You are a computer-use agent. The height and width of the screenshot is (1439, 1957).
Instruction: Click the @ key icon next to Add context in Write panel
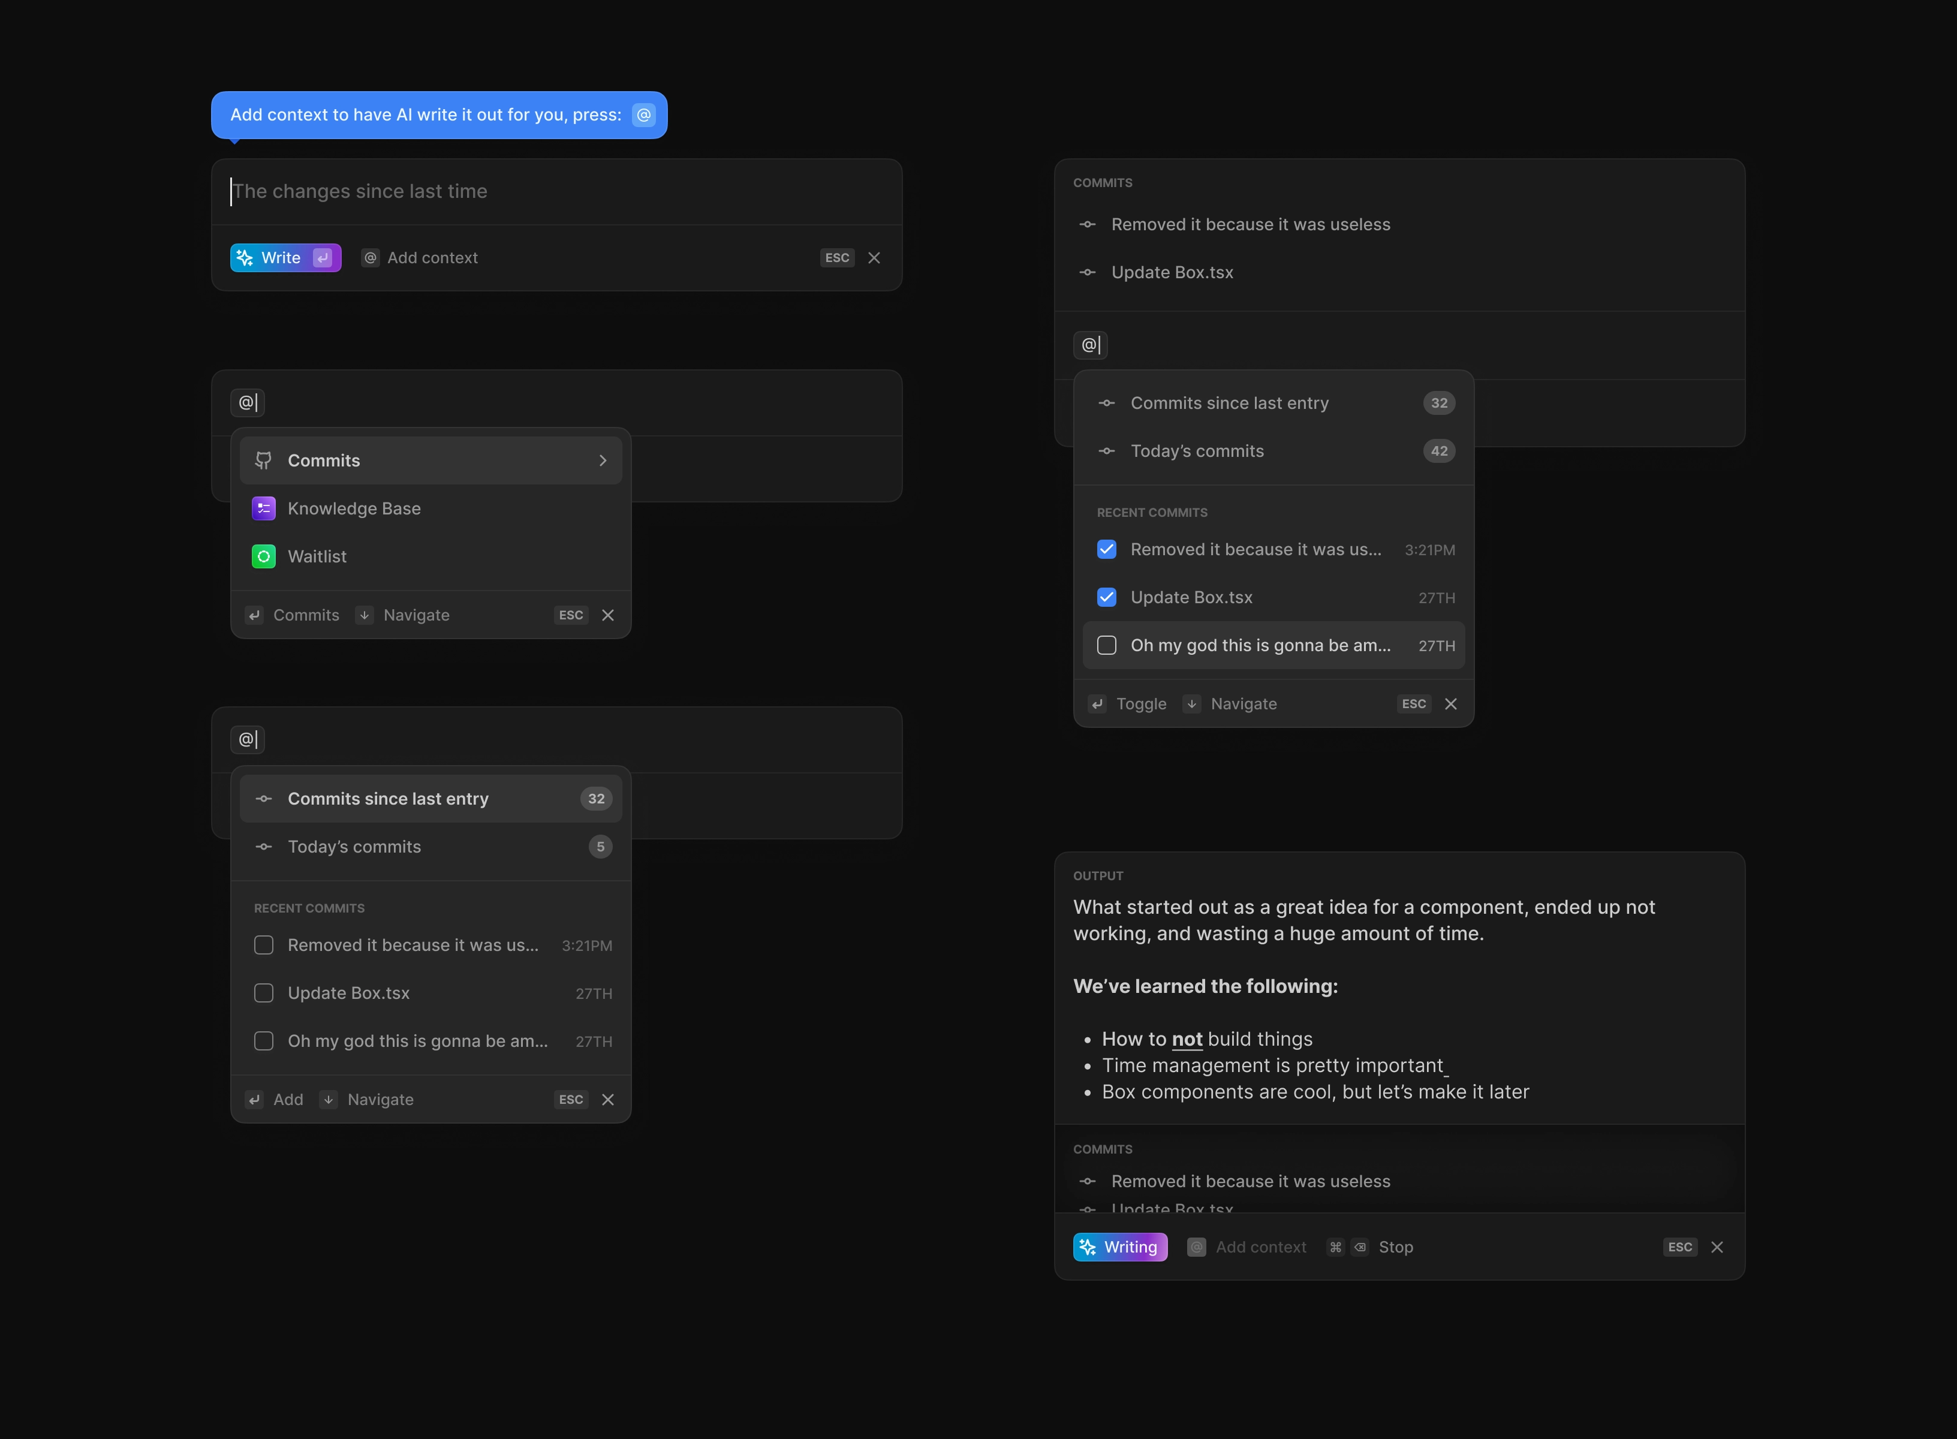(370, 258)
